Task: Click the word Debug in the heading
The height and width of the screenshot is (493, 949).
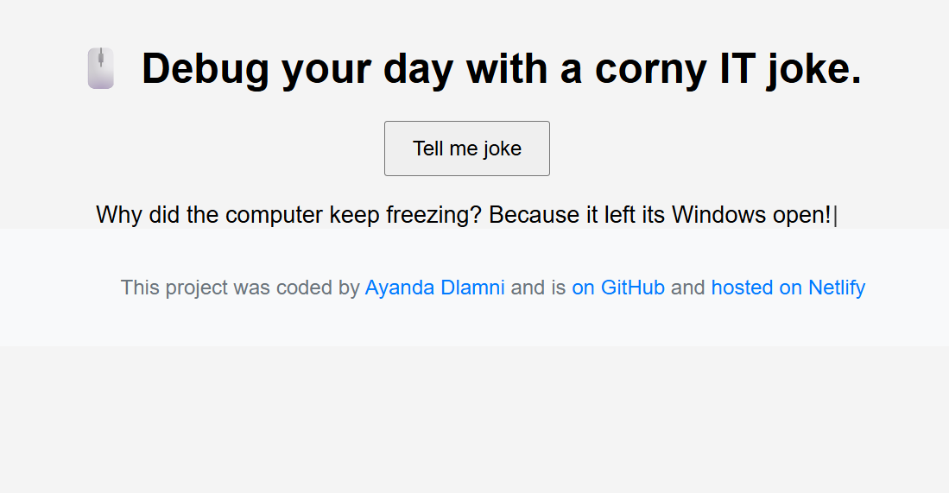Action: [x=204, y=68]
